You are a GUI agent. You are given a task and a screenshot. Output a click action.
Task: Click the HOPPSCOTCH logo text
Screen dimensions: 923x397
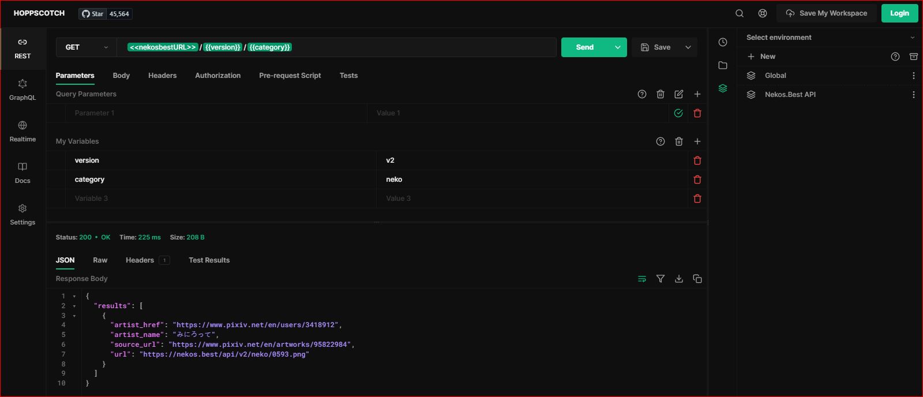(39, 13)
